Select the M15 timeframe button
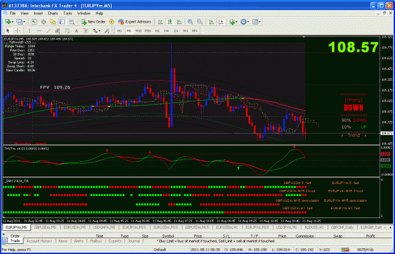This screenshot has width=395, height=254. coord(138,31)
